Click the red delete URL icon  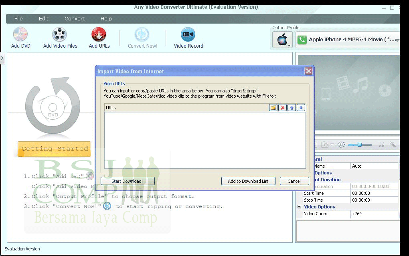[283, 108]
